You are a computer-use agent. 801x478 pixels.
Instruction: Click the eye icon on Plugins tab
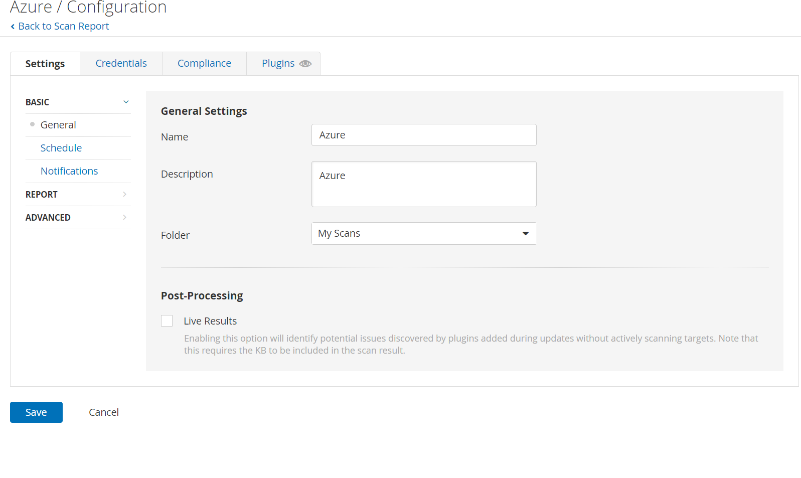305,64
